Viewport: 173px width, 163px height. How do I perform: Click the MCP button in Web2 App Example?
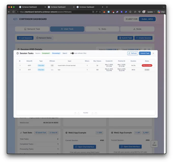click(146, 133)
